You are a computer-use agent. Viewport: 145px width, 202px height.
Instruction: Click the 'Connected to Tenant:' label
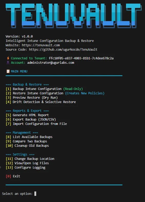click(x=29, y=58)
